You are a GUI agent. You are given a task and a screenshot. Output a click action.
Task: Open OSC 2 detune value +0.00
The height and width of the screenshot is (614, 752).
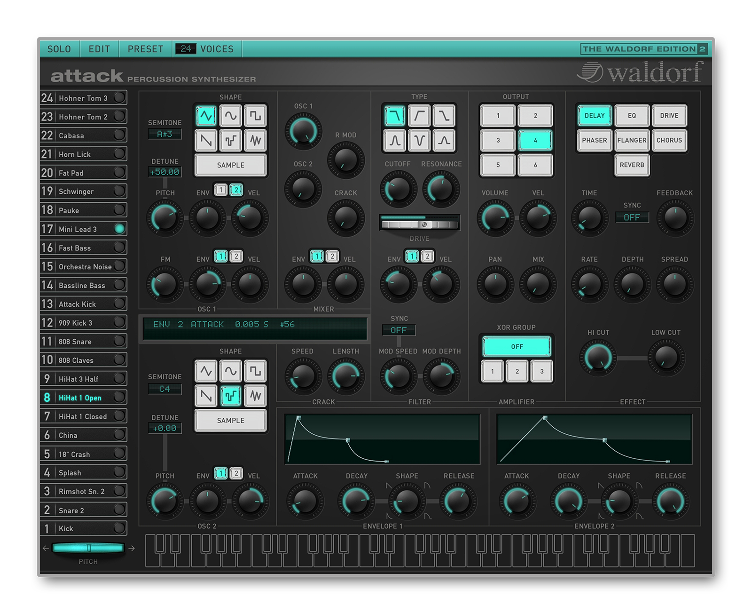point(164,428)
